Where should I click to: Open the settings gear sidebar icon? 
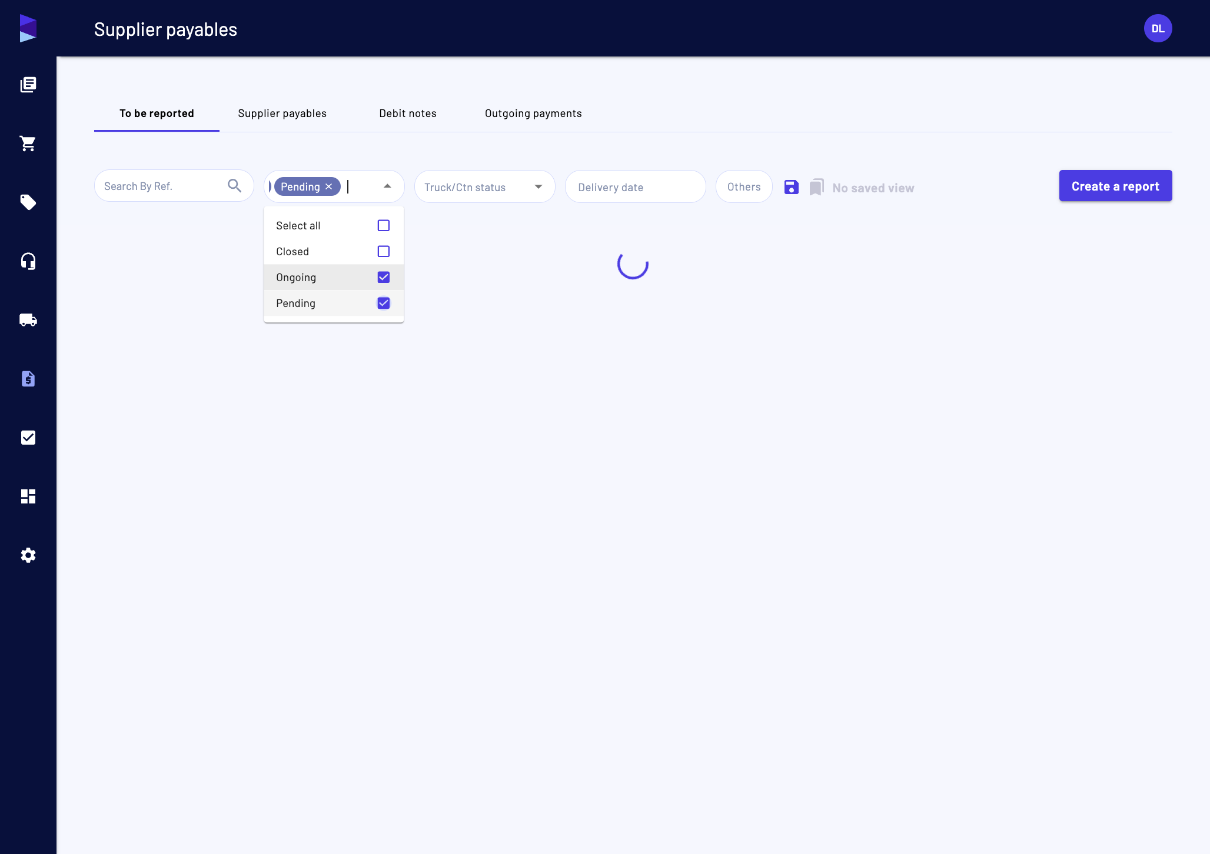tap(28, 555)
